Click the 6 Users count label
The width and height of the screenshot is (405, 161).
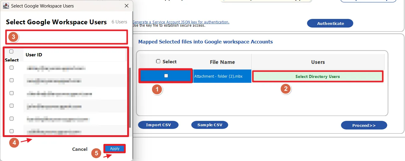[x=119, y=22]
